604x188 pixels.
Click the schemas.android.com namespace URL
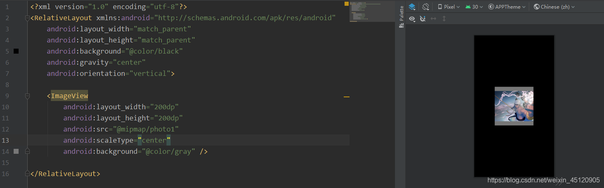(x=245, y=18)
